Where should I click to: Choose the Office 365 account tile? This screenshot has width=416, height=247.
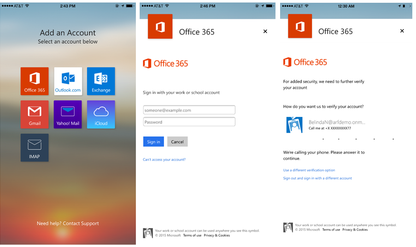pos(35,81)
